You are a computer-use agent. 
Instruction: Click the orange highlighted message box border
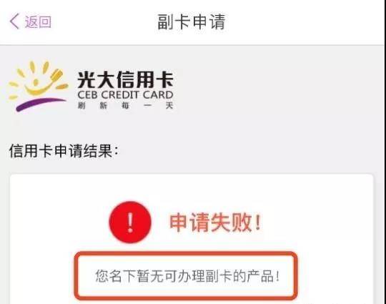pos(186,276)
